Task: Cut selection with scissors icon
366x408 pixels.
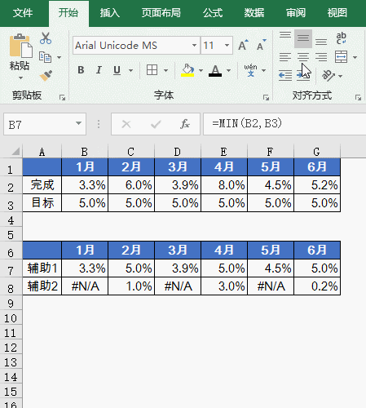Action: [x=46, y=38]
